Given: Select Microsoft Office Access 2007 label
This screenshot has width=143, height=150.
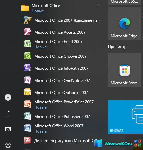Looking at the screenshot, I should [60, 32].
